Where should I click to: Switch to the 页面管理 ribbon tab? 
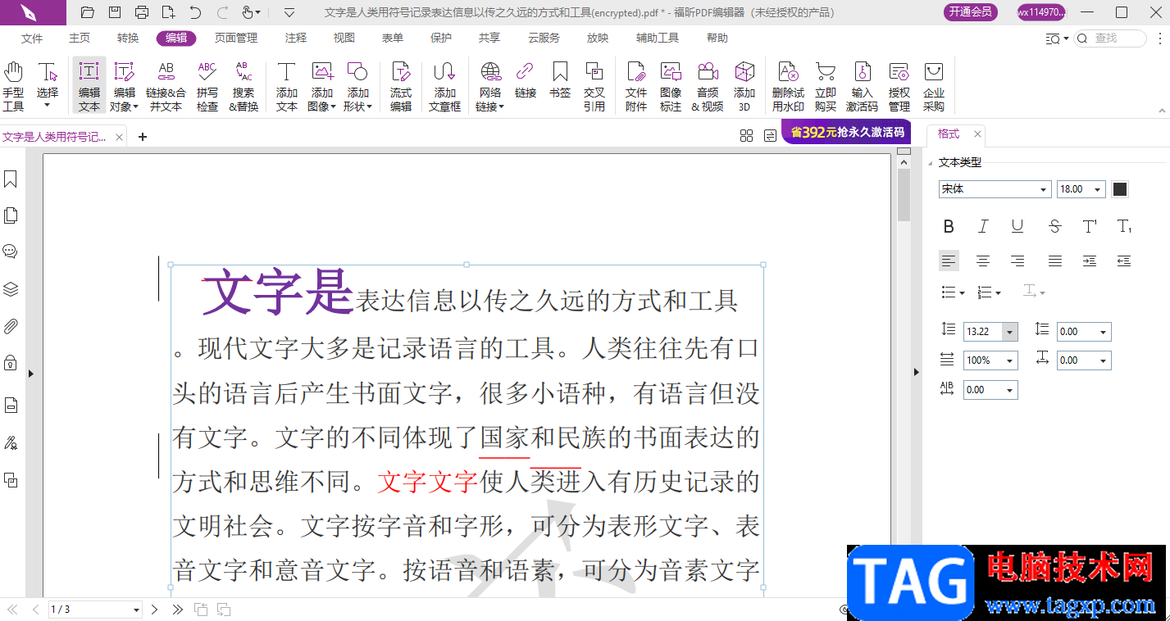pos(236,38)
